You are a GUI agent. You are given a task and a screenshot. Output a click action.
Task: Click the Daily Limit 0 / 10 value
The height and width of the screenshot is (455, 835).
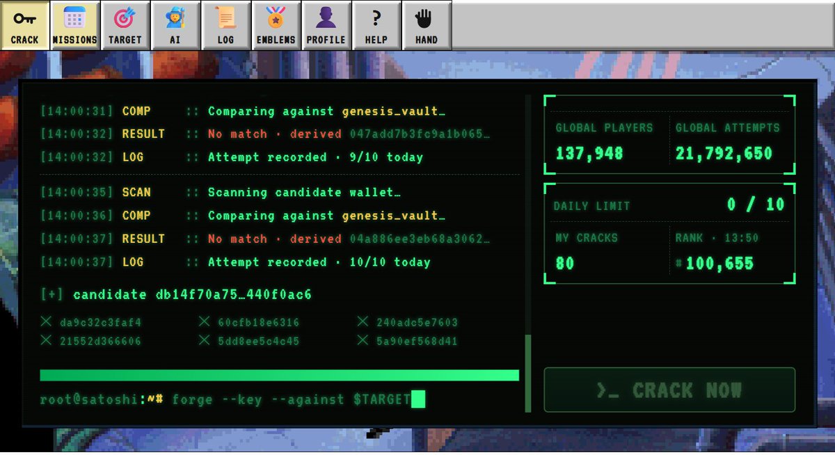coord(755,205)
